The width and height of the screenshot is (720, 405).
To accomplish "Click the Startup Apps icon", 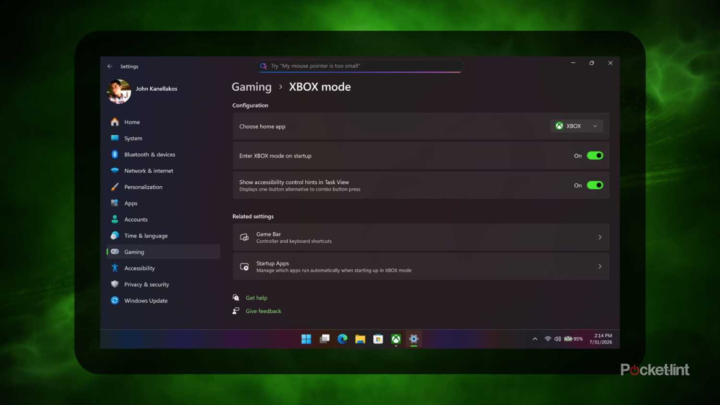I will pos(244,266).
